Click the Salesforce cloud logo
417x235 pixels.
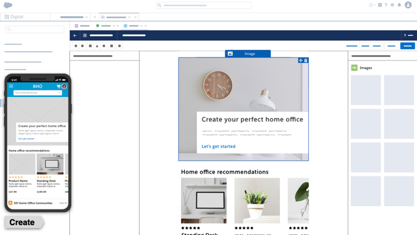[x=8, y=5]
